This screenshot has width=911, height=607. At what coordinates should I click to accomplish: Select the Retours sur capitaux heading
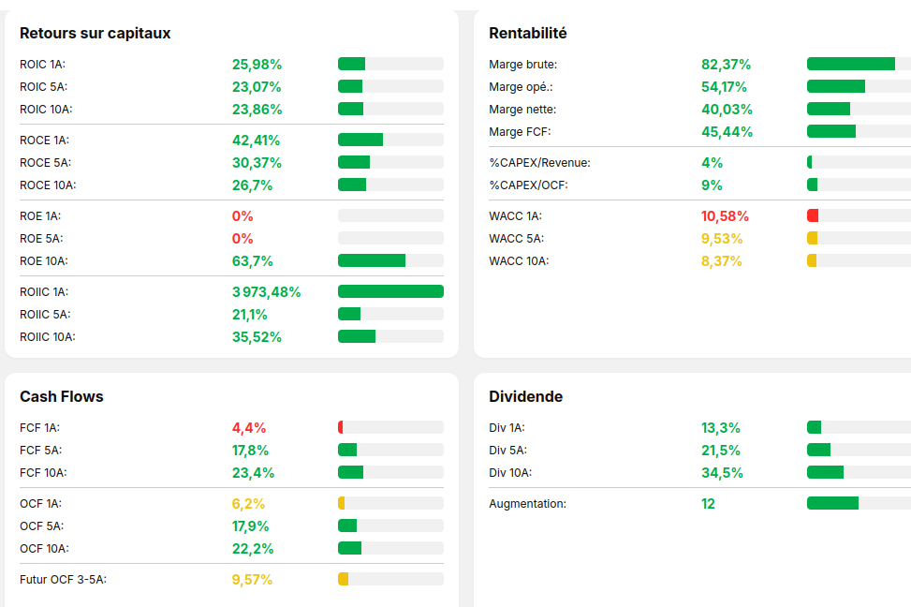(x=95, y=34)
